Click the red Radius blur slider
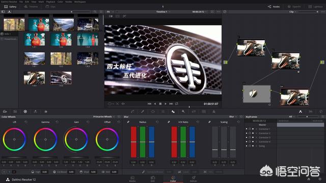 (133, 142)
